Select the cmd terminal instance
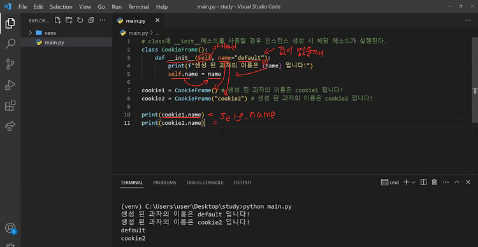Screen dimensions: 478x247 [390, 182]
